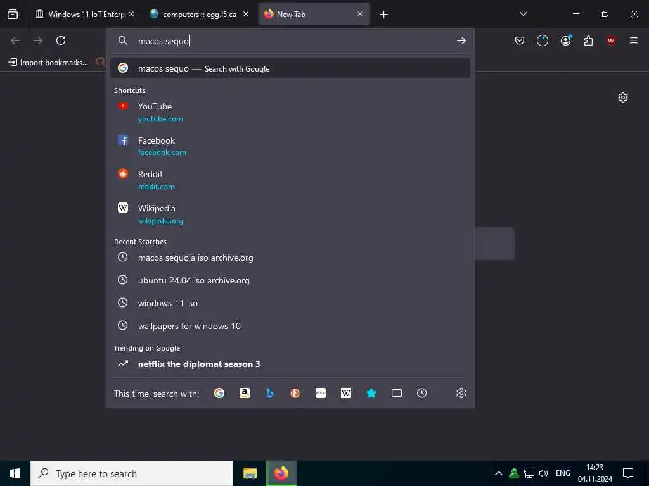The height and width of the screenshot is (486, 649).
Task: Switch to computers :: egg.l5.ca tab
Action: point(199,15)
